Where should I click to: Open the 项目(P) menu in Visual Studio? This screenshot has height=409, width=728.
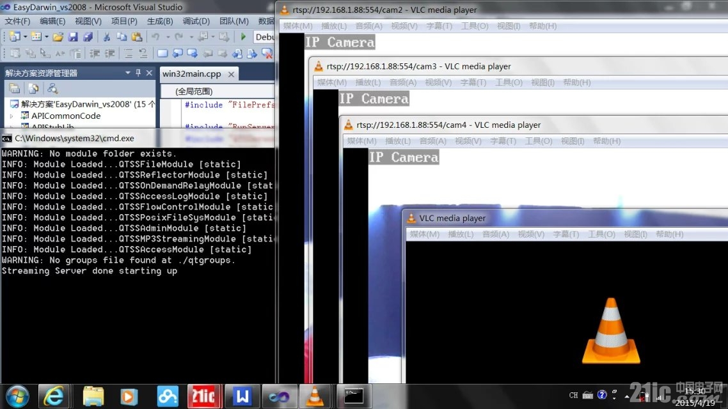click(x=124, y=21)
